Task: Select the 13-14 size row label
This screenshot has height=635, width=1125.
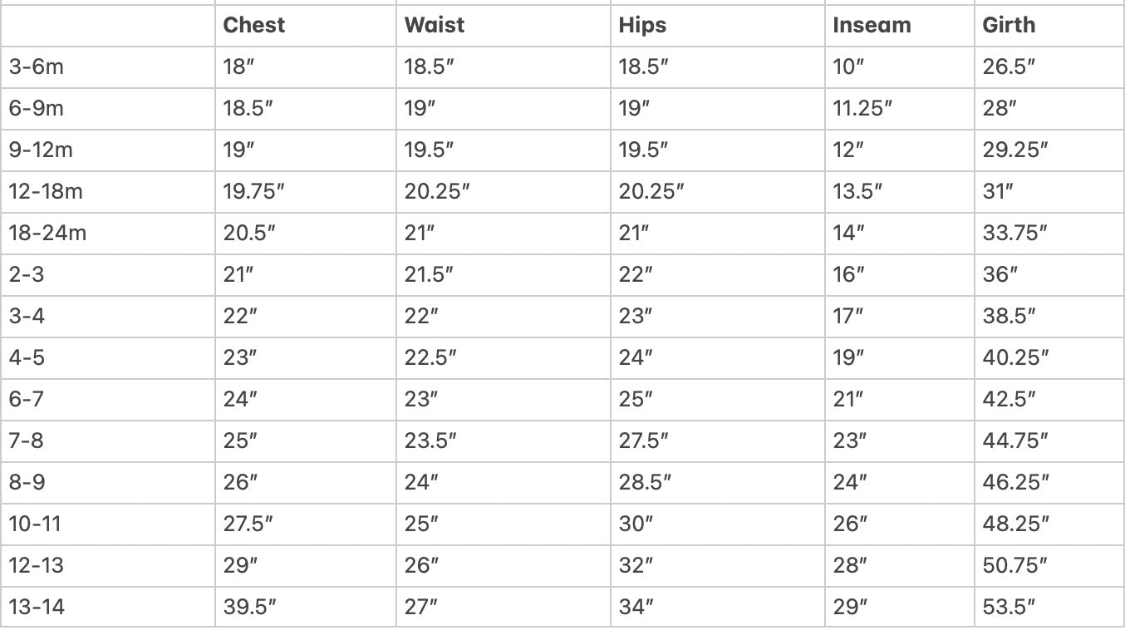Action: pos(37,607)
